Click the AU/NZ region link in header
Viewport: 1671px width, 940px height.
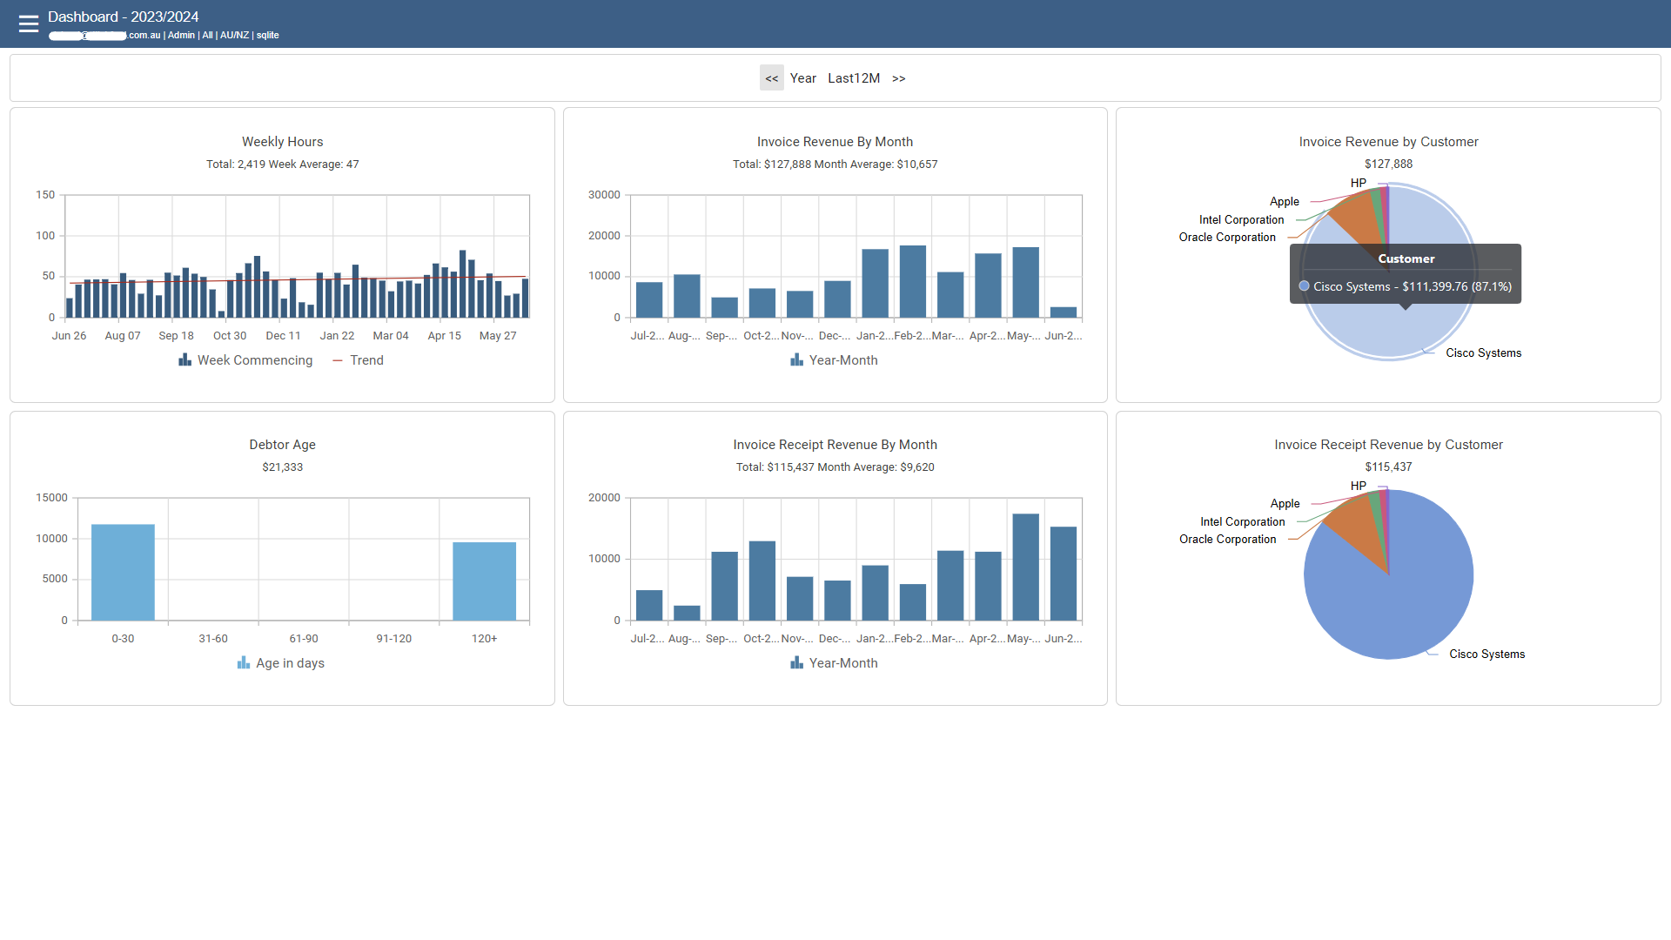click(234, 36)
